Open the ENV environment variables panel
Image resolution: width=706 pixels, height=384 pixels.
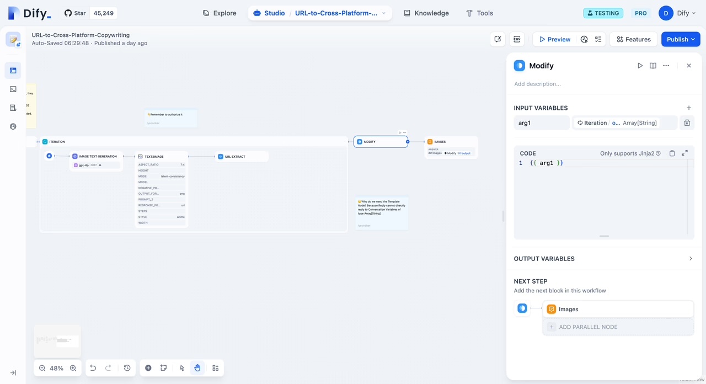click(517, 39)
